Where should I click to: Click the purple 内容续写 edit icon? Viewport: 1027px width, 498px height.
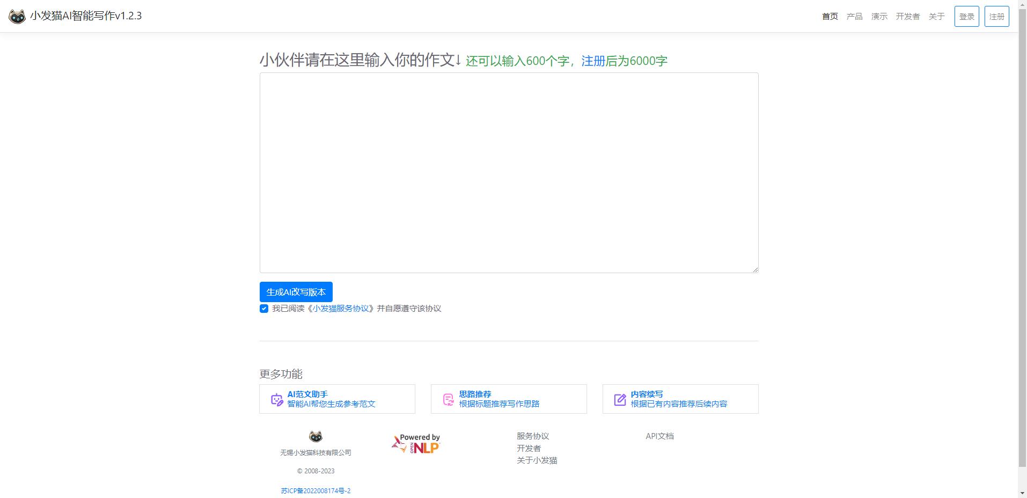point(620,400)
